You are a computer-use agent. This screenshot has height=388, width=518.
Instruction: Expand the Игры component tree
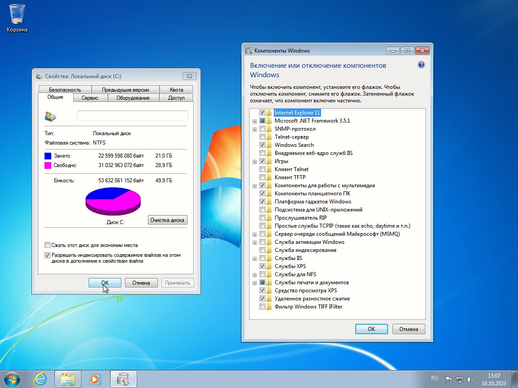[255, 161]
